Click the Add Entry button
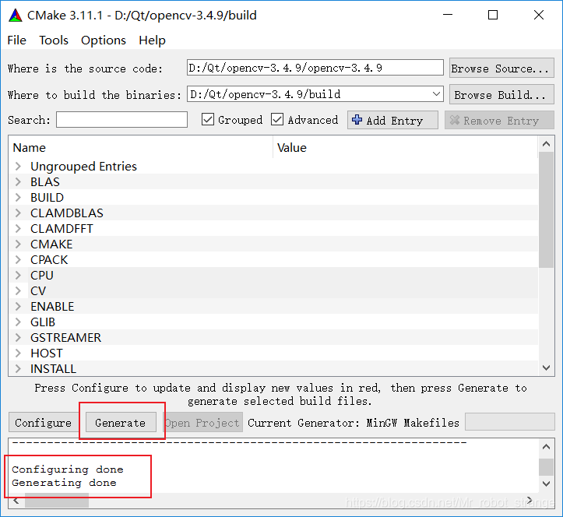This screenshot has height=517, width=563. point(392,120)
